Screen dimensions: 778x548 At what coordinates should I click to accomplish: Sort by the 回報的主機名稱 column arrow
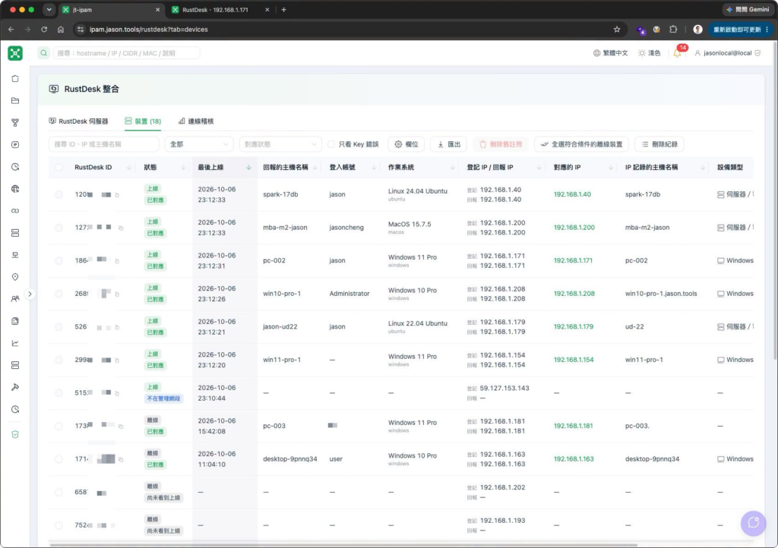tap(315, 168)
